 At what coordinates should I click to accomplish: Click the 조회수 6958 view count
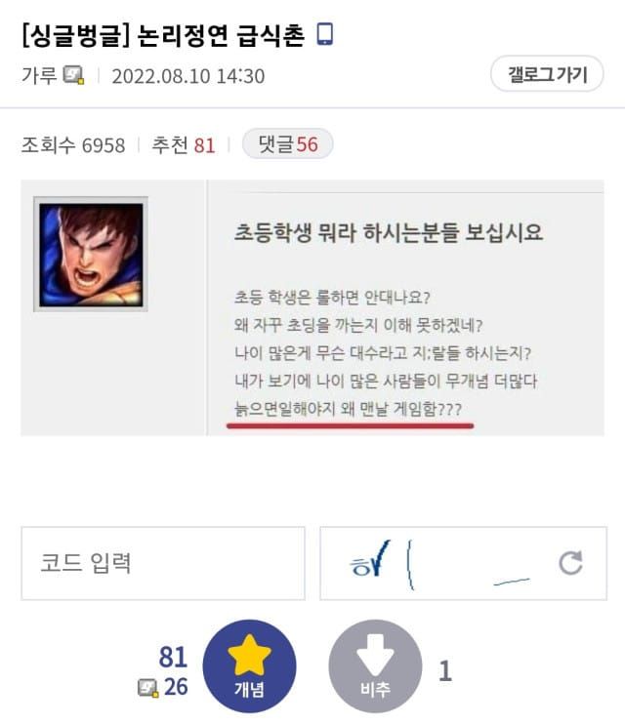coord(73,145)
